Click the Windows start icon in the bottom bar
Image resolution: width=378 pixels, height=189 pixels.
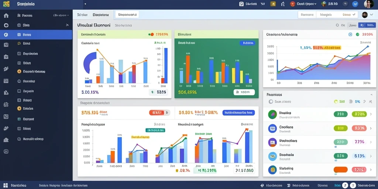6,185
